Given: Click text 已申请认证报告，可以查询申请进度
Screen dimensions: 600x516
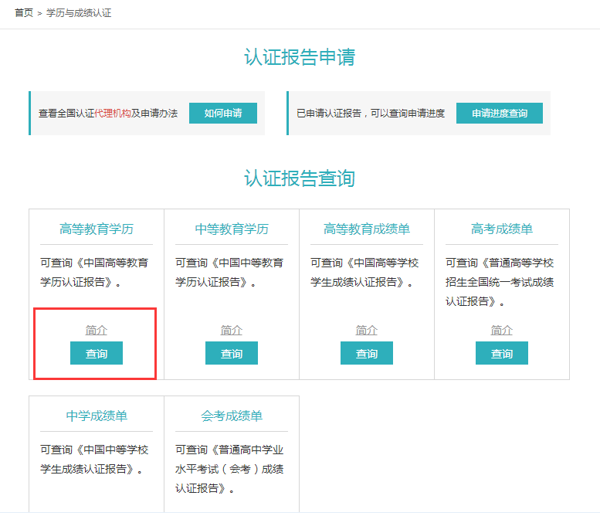Looking at the screenshot, I should [371, 114].
